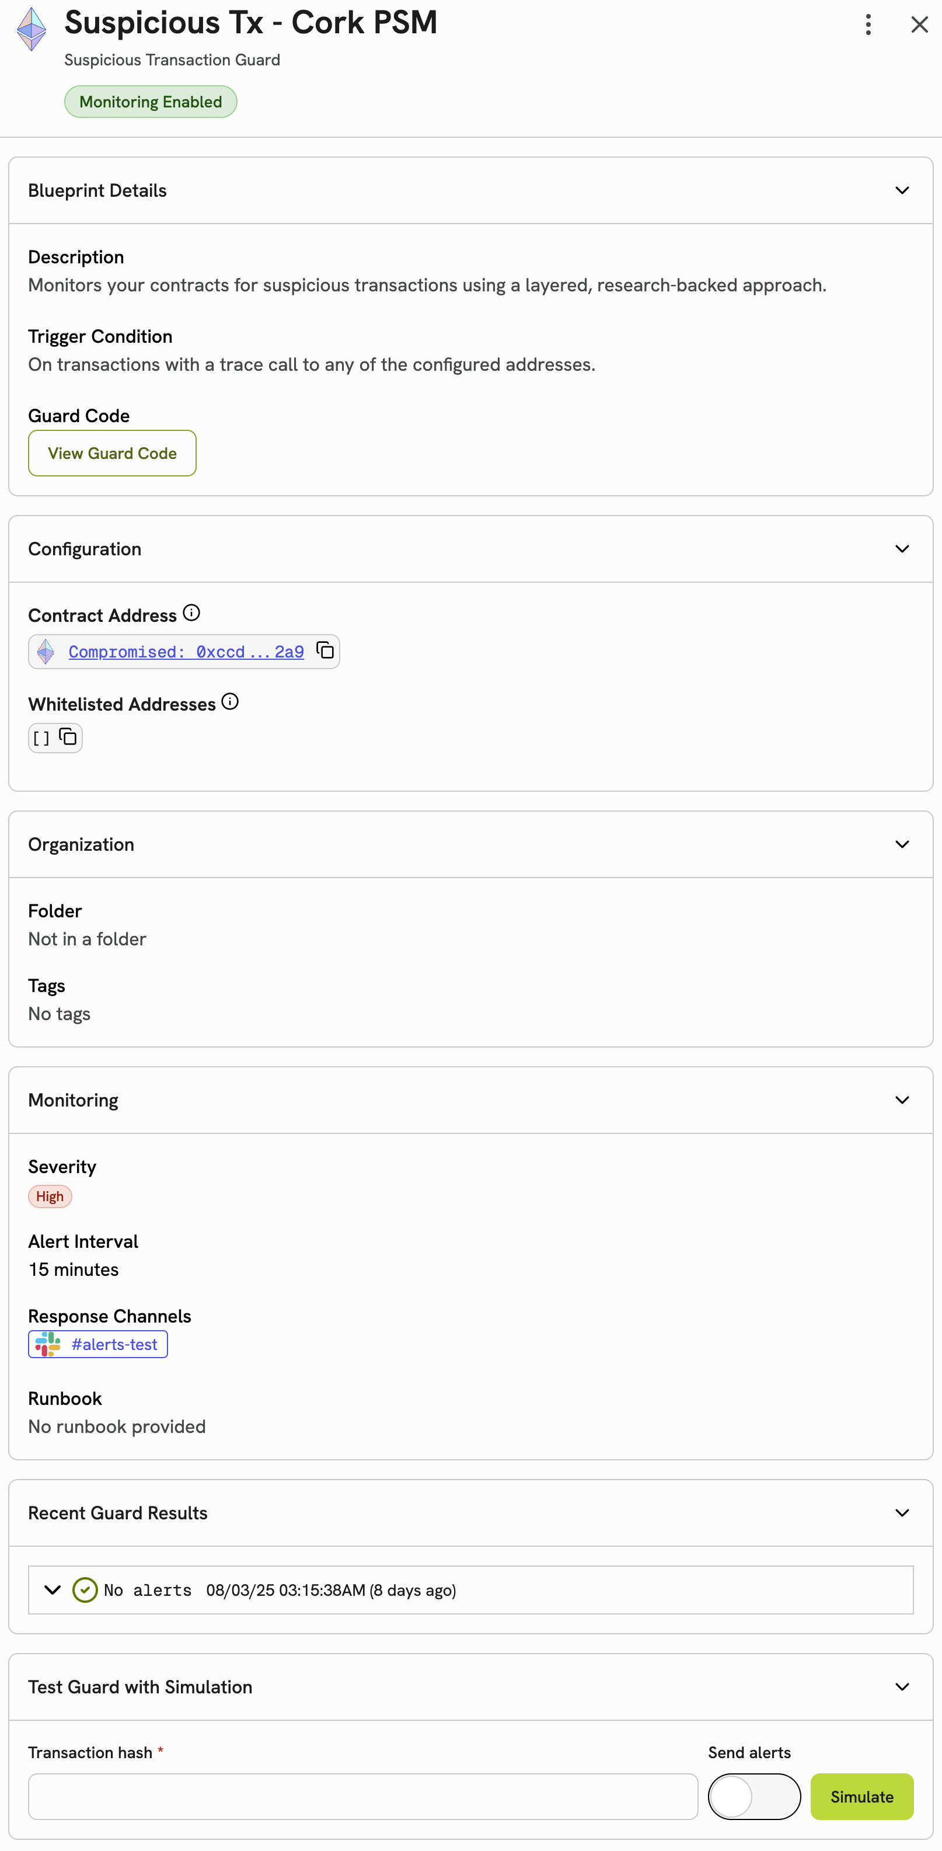Click the Ethereum icon in contract address chip
942x1851 pixels.
[x=46, y=652]
